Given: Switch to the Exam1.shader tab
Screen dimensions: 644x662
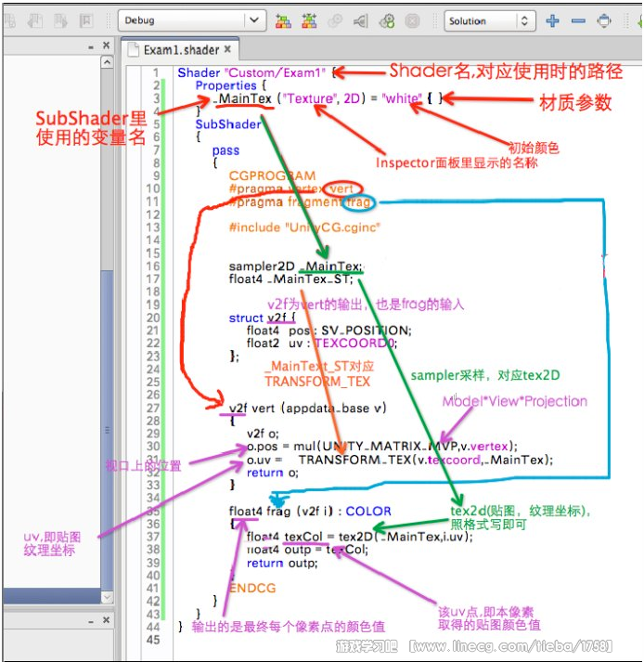Looking at the screenshot, I should pos(181,50).
